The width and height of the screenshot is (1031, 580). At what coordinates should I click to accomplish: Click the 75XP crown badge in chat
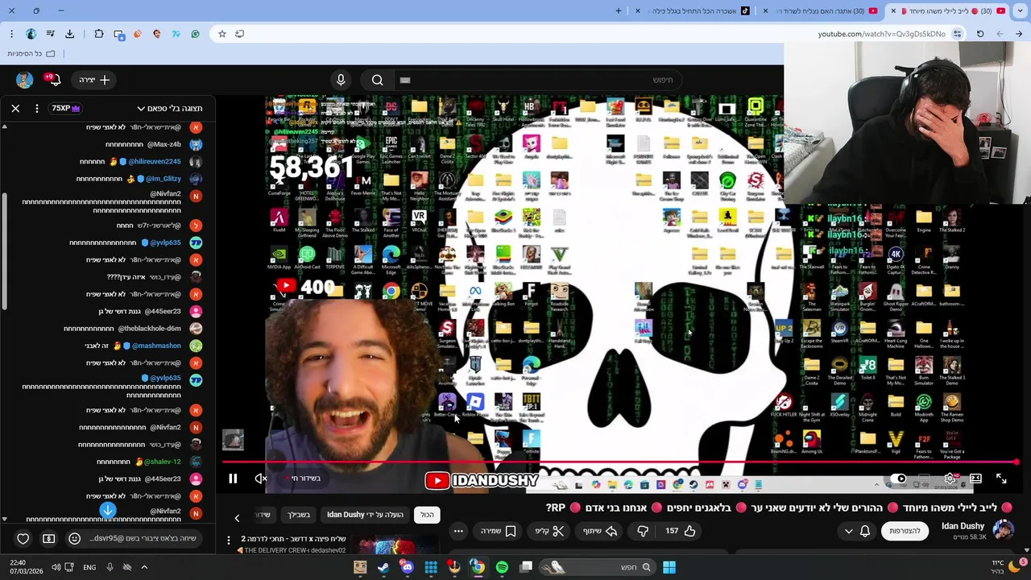(x=65, y=108)
